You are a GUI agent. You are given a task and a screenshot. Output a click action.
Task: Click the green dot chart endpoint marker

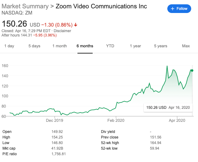[x=192, y=70]
